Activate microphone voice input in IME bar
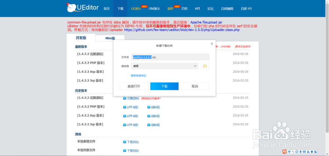The image size is (329, 156). tap(300, 152)
